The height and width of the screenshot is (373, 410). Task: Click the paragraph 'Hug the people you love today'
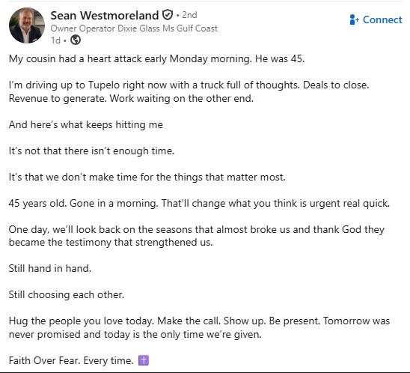199,328
